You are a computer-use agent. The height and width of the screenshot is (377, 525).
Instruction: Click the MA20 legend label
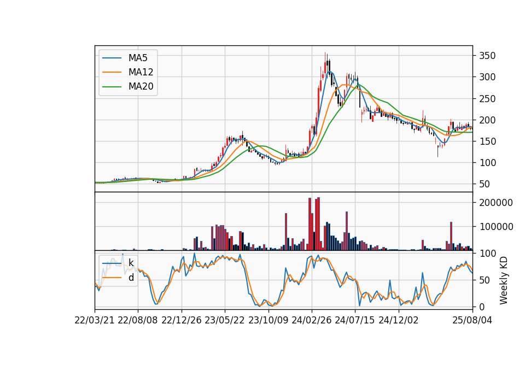(x=141, y=86)
